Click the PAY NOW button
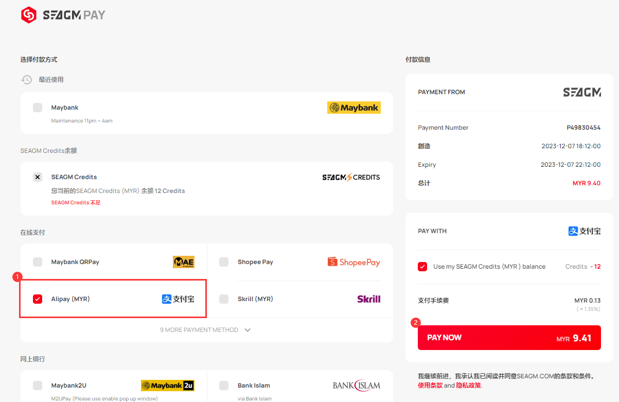 509,338
